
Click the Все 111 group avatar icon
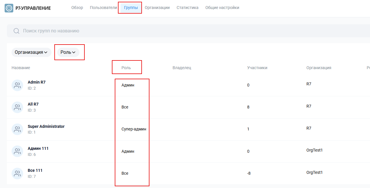point(17,174)
